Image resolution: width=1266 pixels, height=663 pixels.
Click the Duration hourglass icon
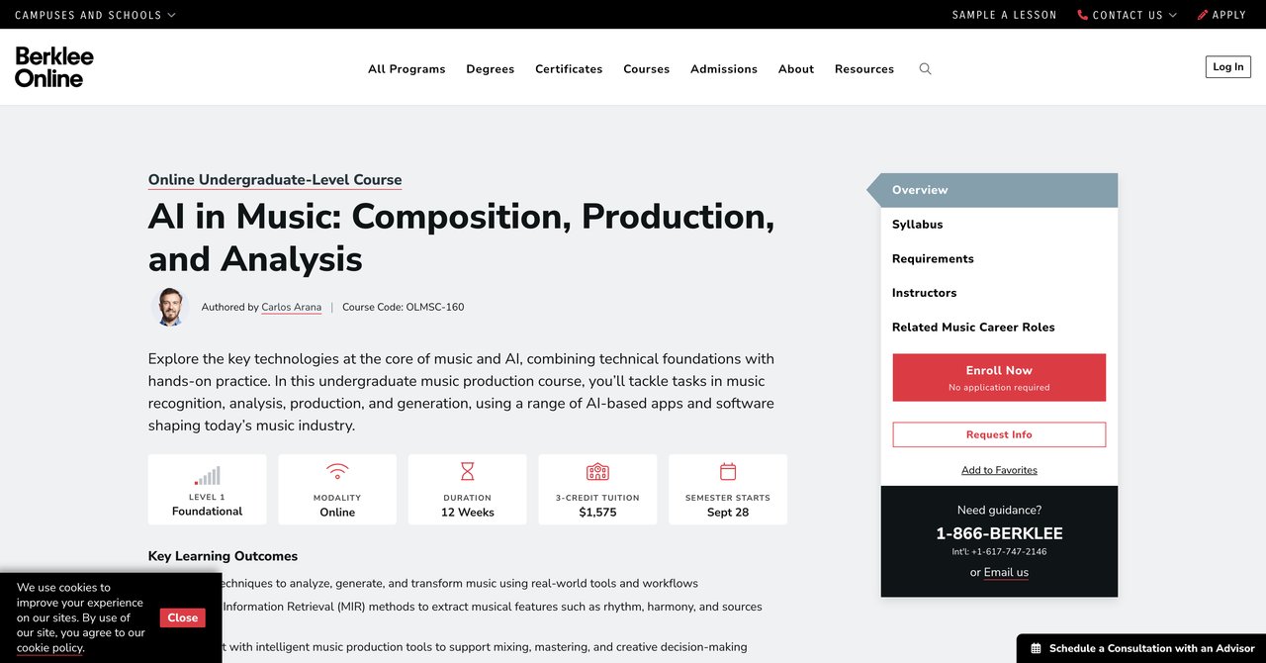468,472
